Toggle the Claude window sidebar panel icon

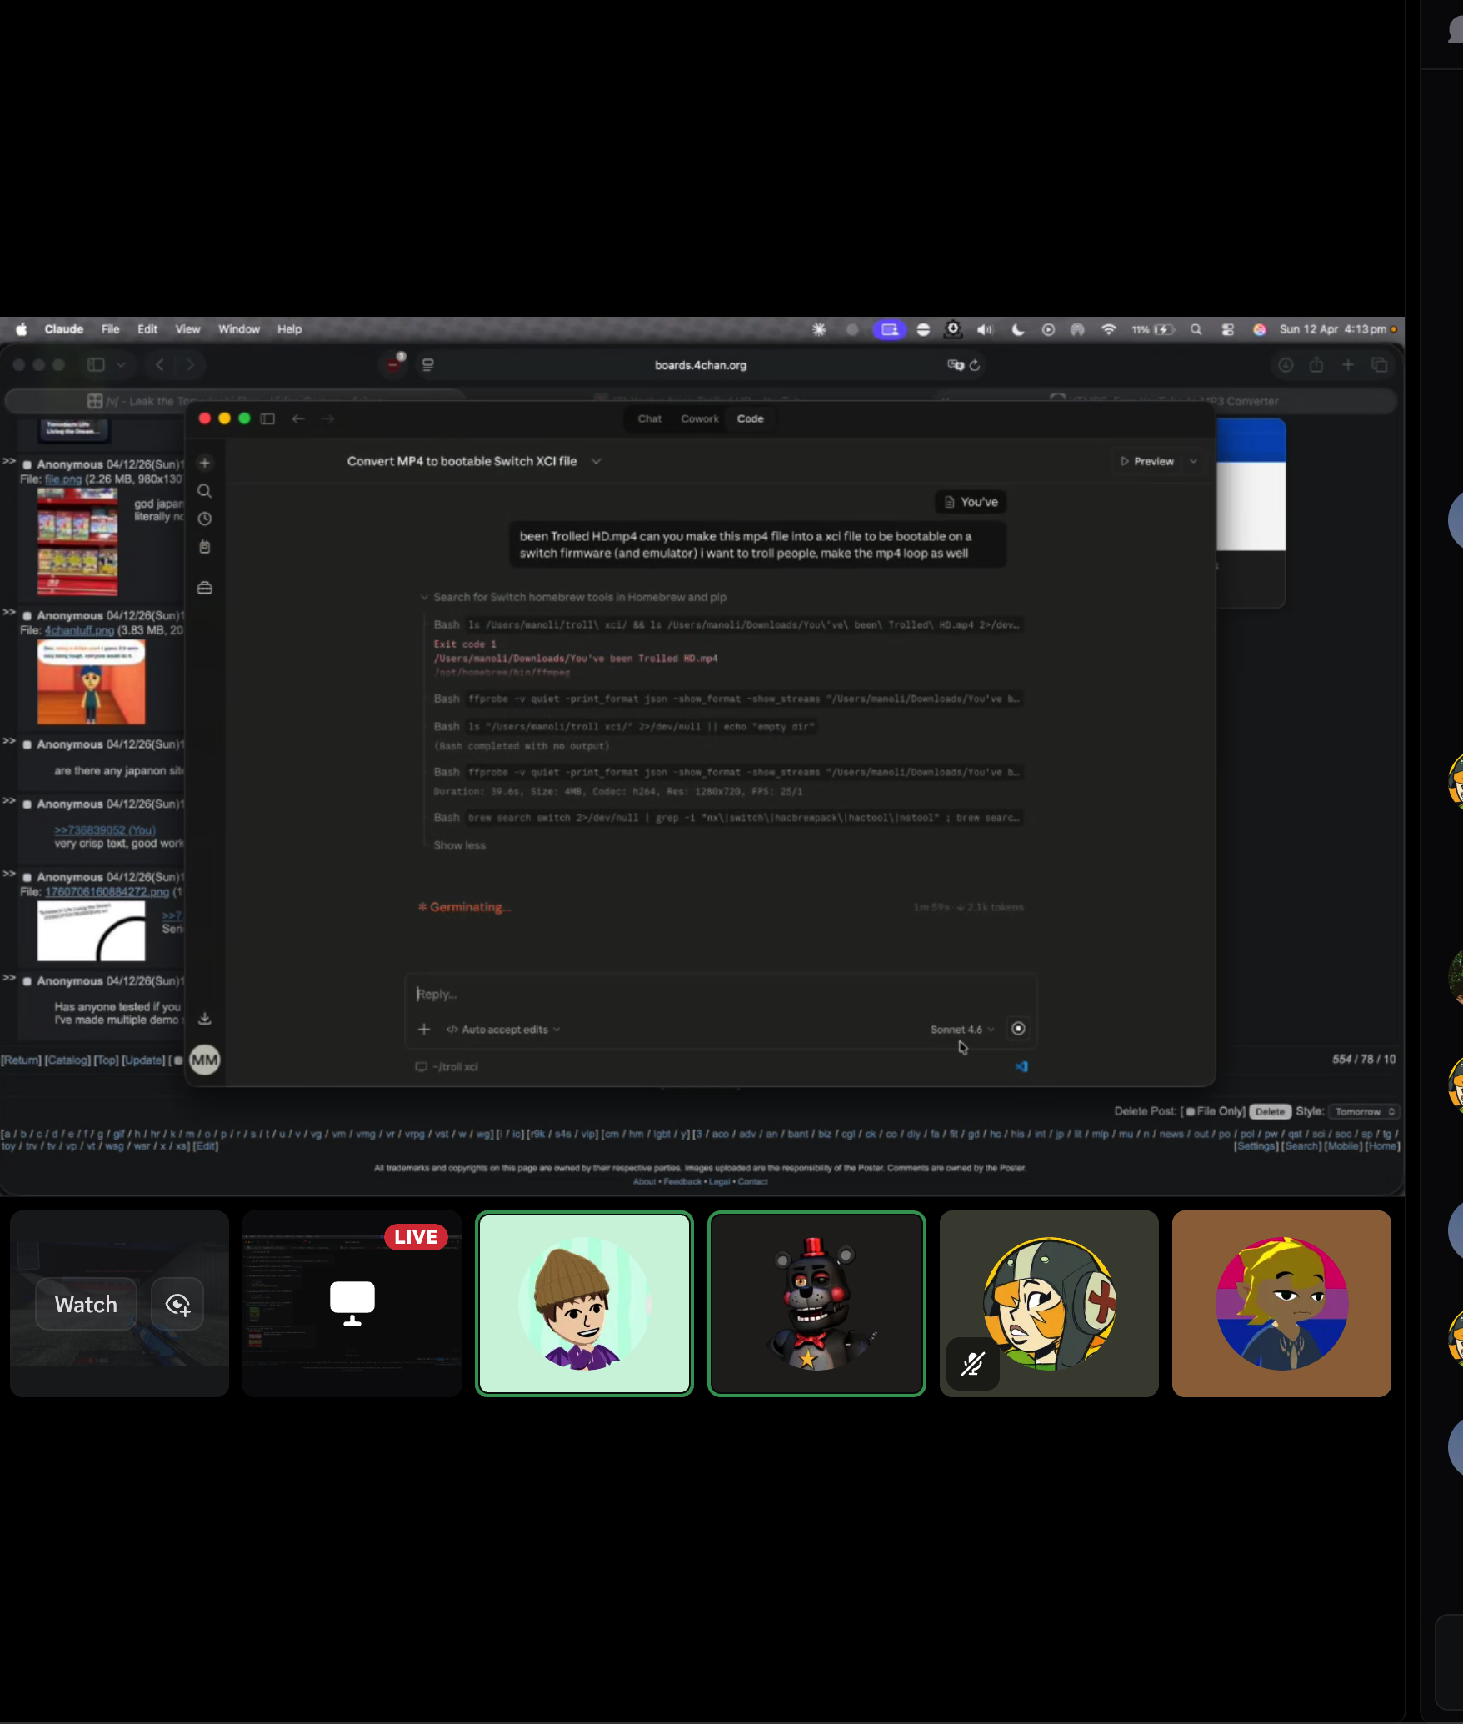point(267,418)
